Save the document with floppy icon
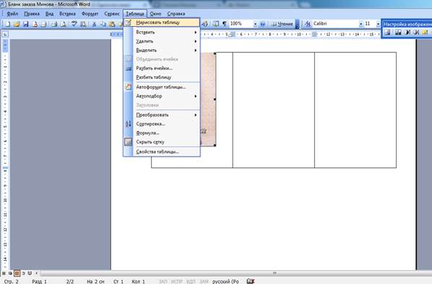432x284 pixels. tap(25, 24)
